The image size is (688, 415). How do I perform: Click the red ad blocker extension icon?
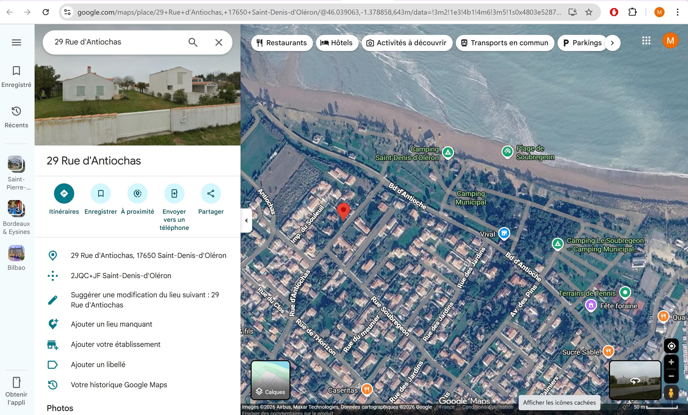614,12
